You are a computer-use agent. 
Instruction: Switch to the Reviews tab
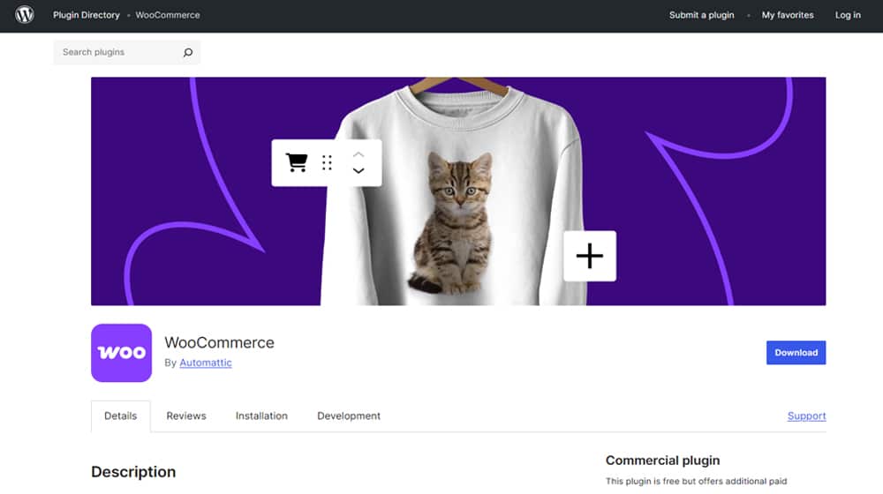(186, 416)
